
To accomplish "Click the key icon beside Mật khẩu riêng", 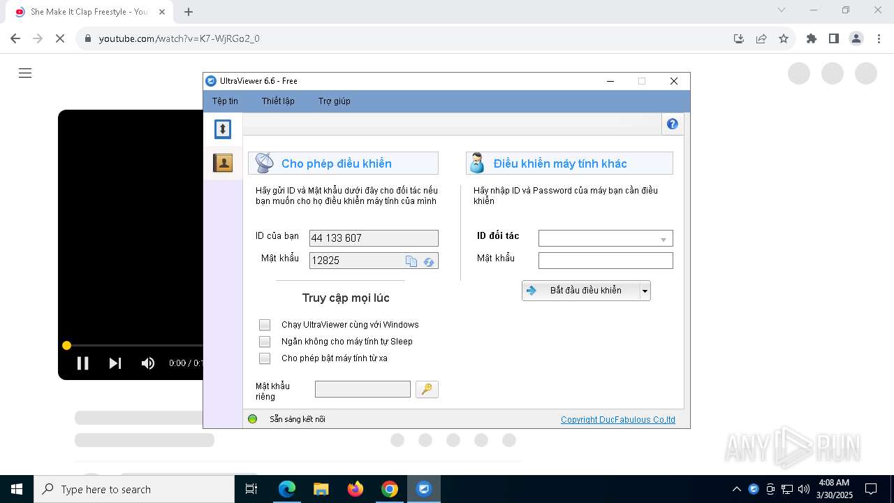I will tap(427, 389).
